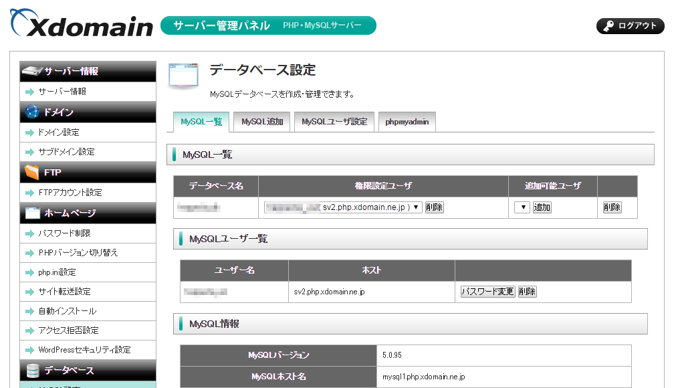Image resolution: width=674 pixels, height=388 pixels.
Task: Click the データベース設定 page title
Action: (263, 70)
